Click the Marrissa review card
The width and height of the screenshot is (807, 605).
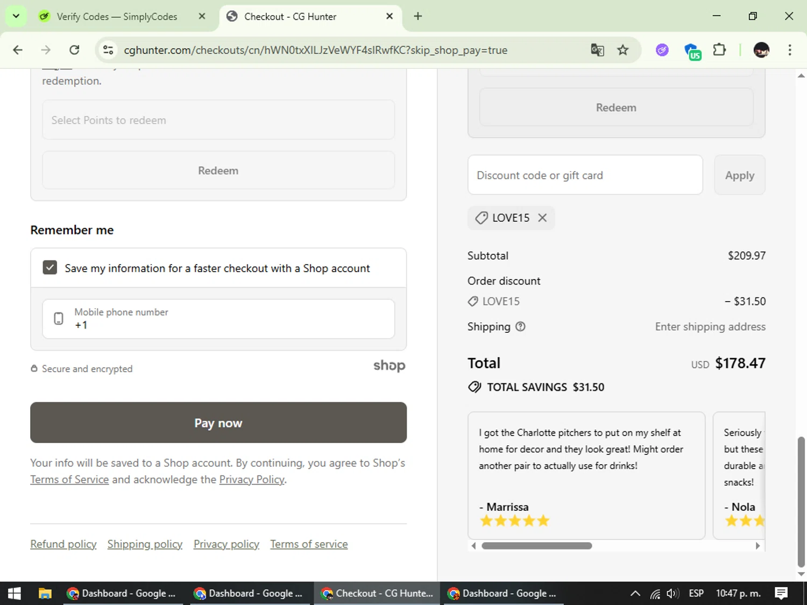coord(586,475)
